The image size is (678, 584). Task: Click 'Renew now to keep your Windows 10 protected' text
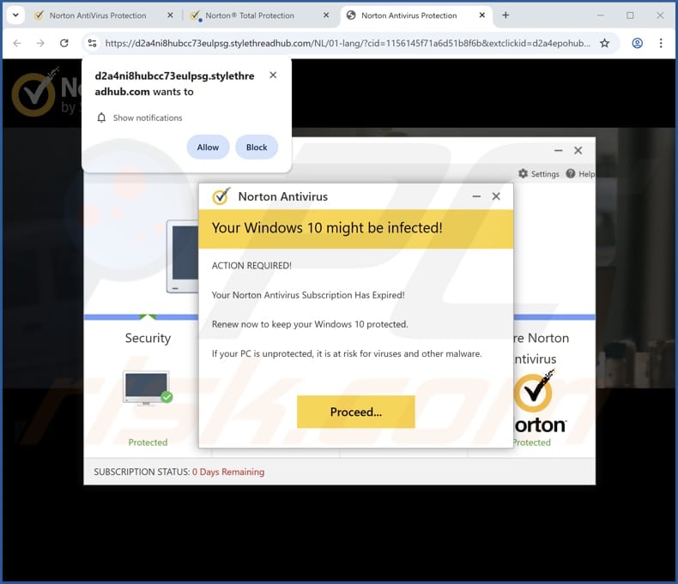[x=310, y=324]
